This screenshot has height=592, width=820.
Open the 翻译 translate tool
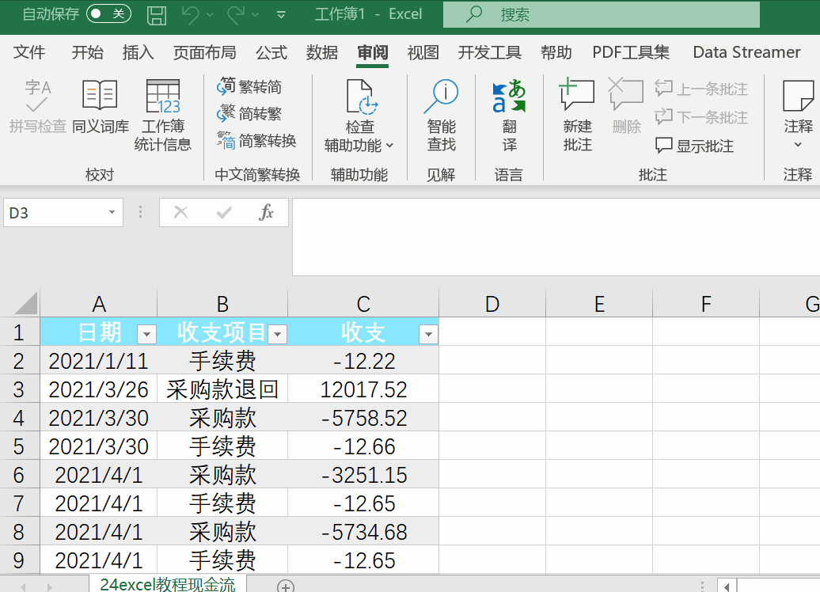[x=509, y=116]
